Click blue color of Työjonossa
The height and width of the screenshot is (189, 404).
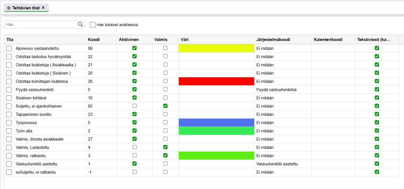(216, 123)
